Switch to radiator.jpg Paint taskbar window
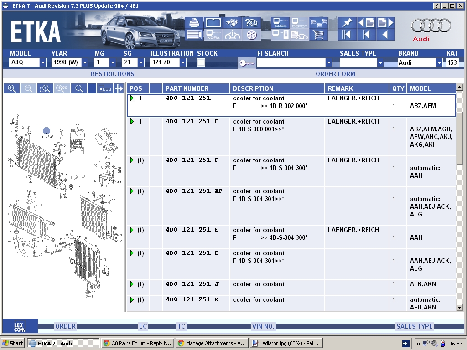 286,343
